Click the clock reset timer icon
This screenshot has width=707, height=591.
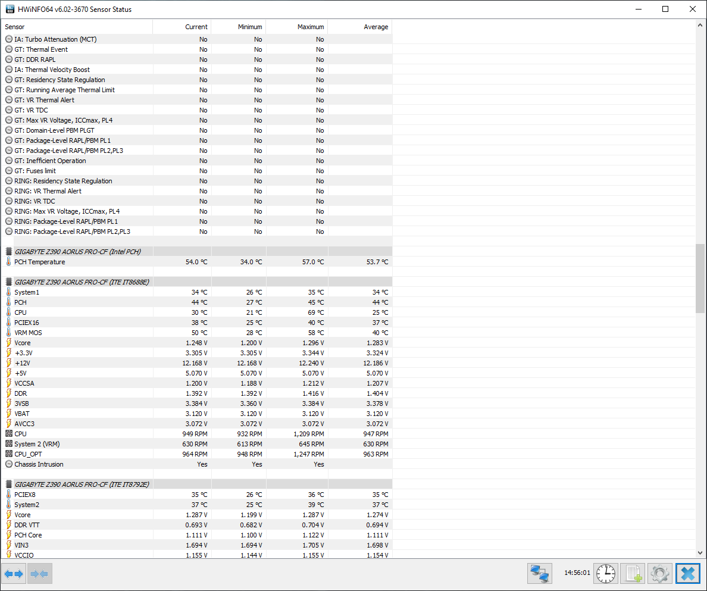(606, 573)
